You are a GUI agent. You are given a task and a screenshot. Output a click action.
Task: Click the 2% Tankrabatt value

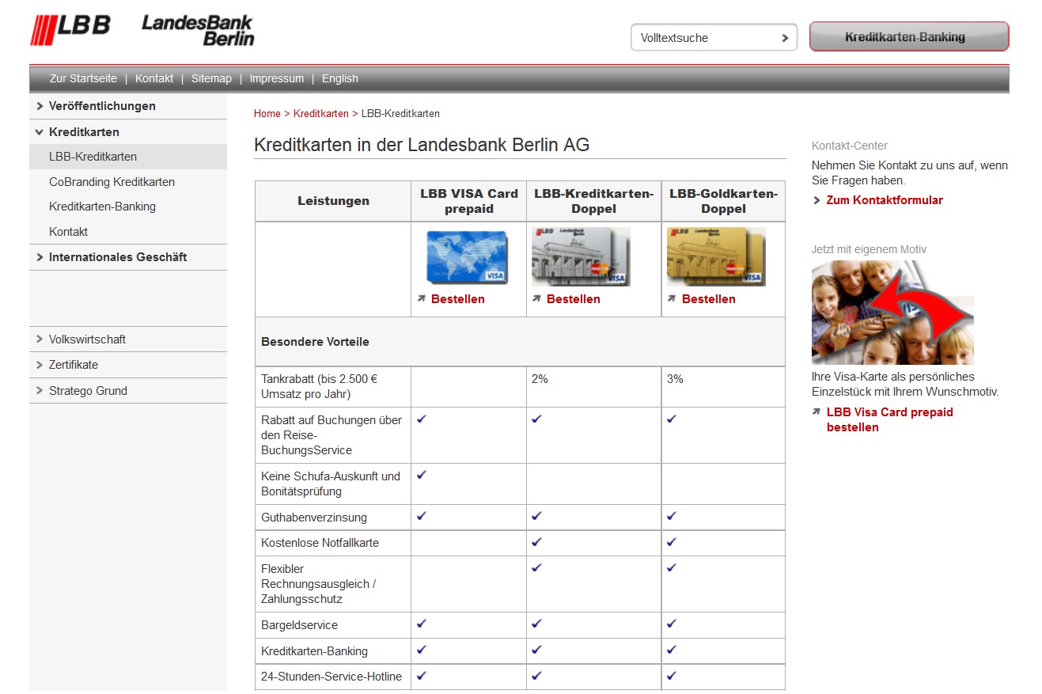pos(540,379)
